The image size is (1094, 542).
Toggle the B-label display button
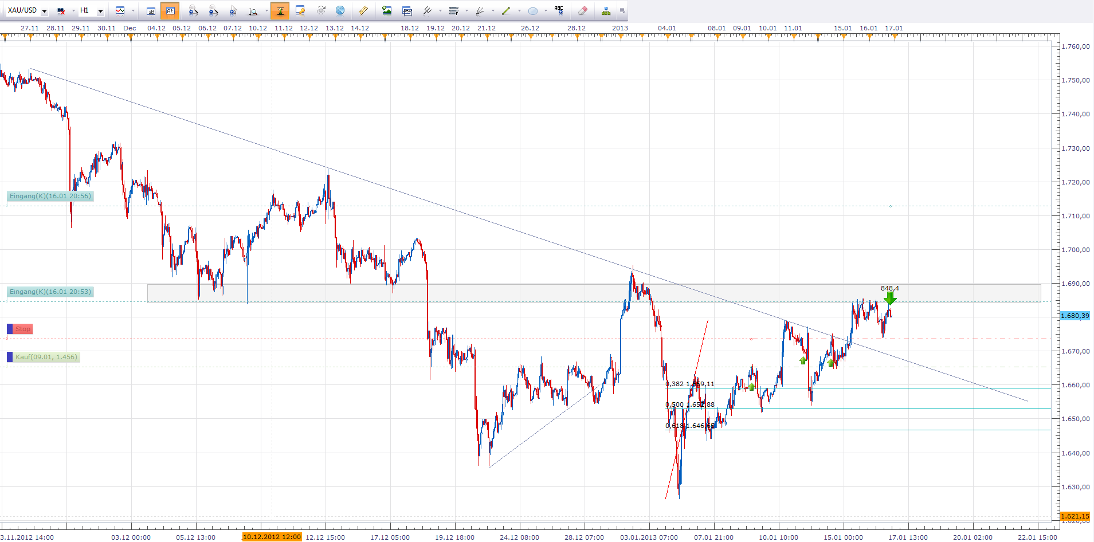click(x=151, y=11)
